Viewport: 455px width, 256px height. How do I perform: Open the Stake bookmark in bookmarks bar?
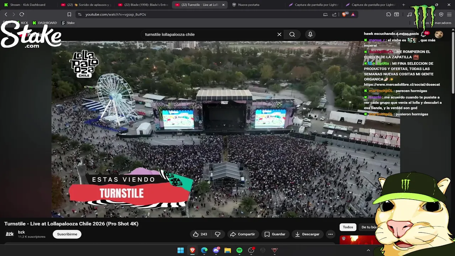coord(68,23)
